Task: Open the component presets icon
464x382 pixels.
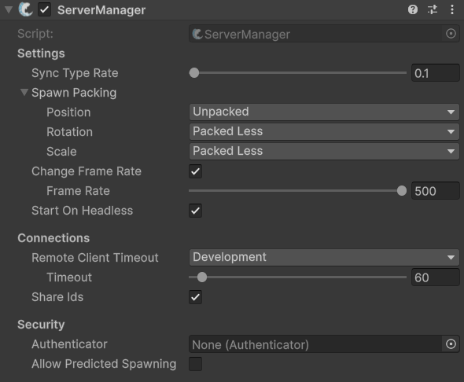Action: click(x=433, y=9)
